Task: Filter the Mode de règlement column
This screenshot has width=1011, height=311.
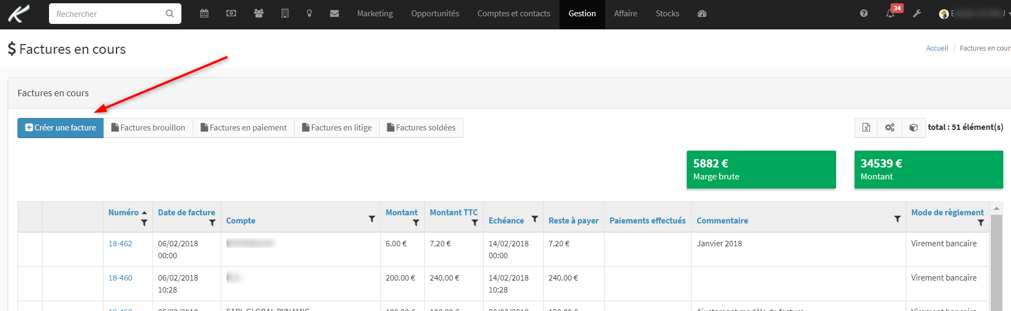Action: pos(981,223)
